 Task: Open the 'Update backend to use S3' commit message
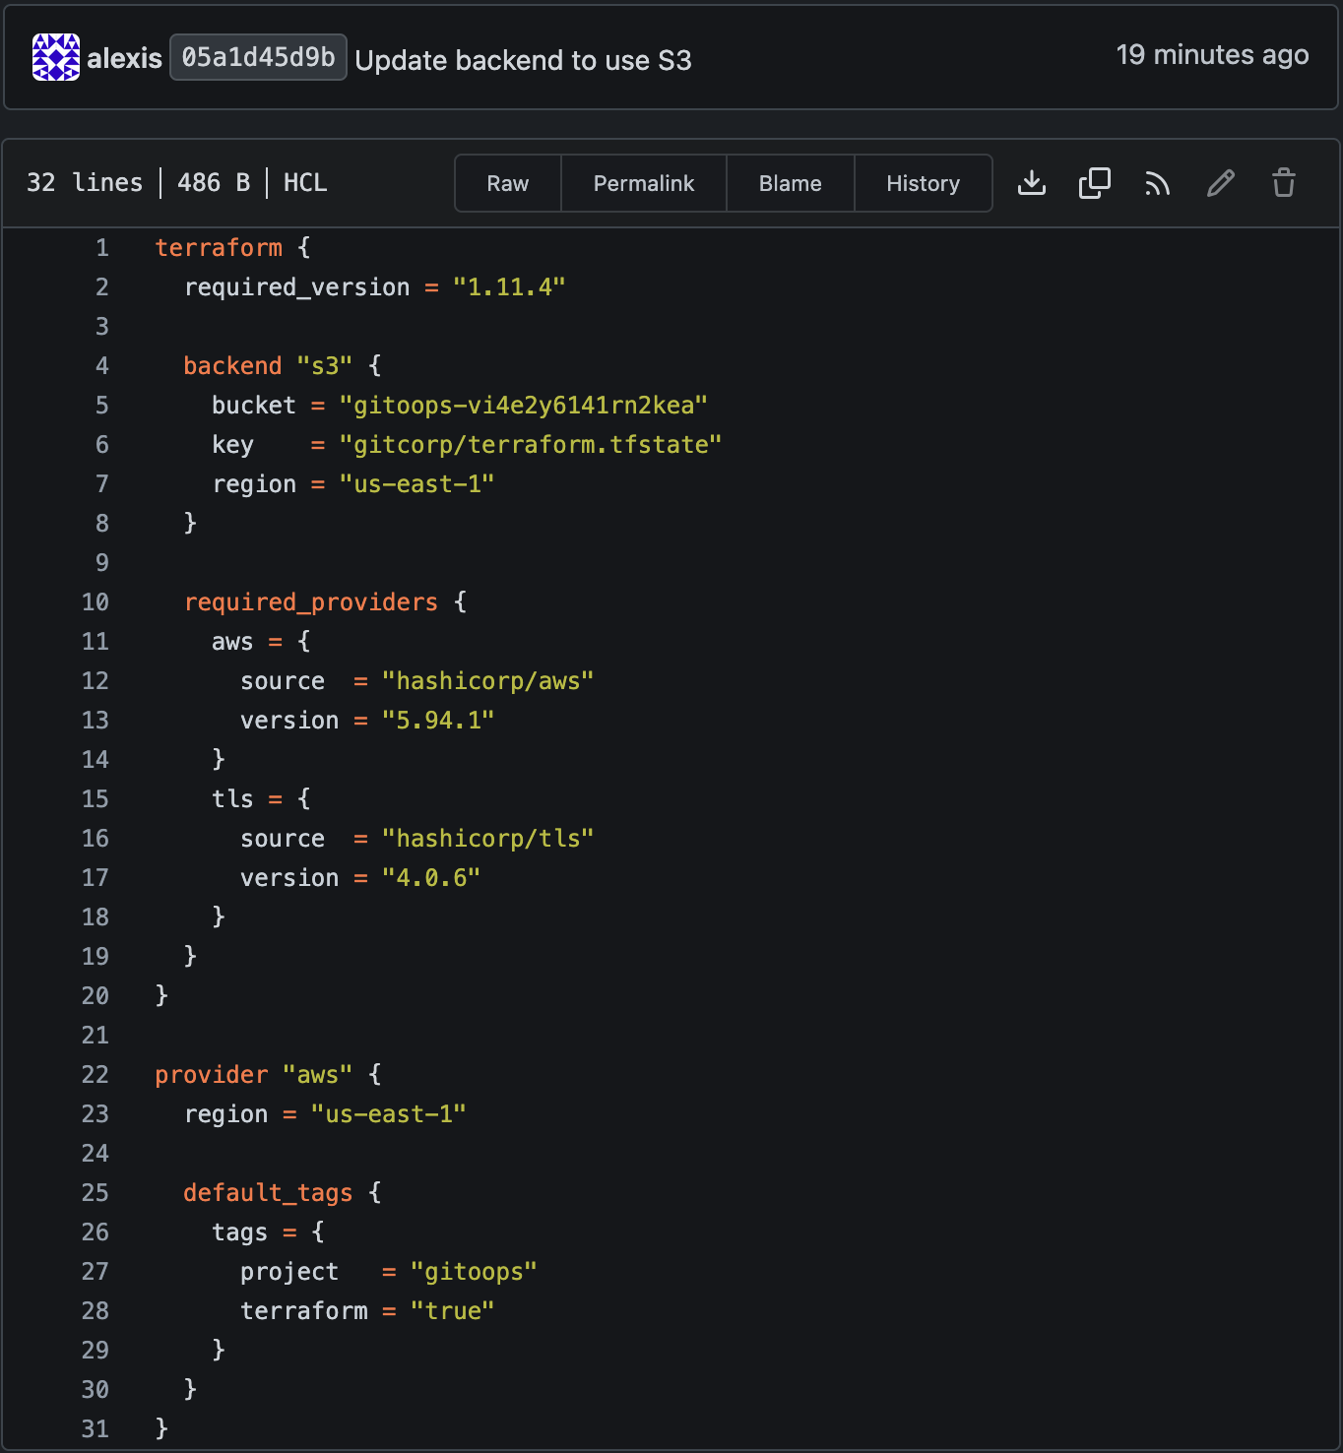[524, 61]
